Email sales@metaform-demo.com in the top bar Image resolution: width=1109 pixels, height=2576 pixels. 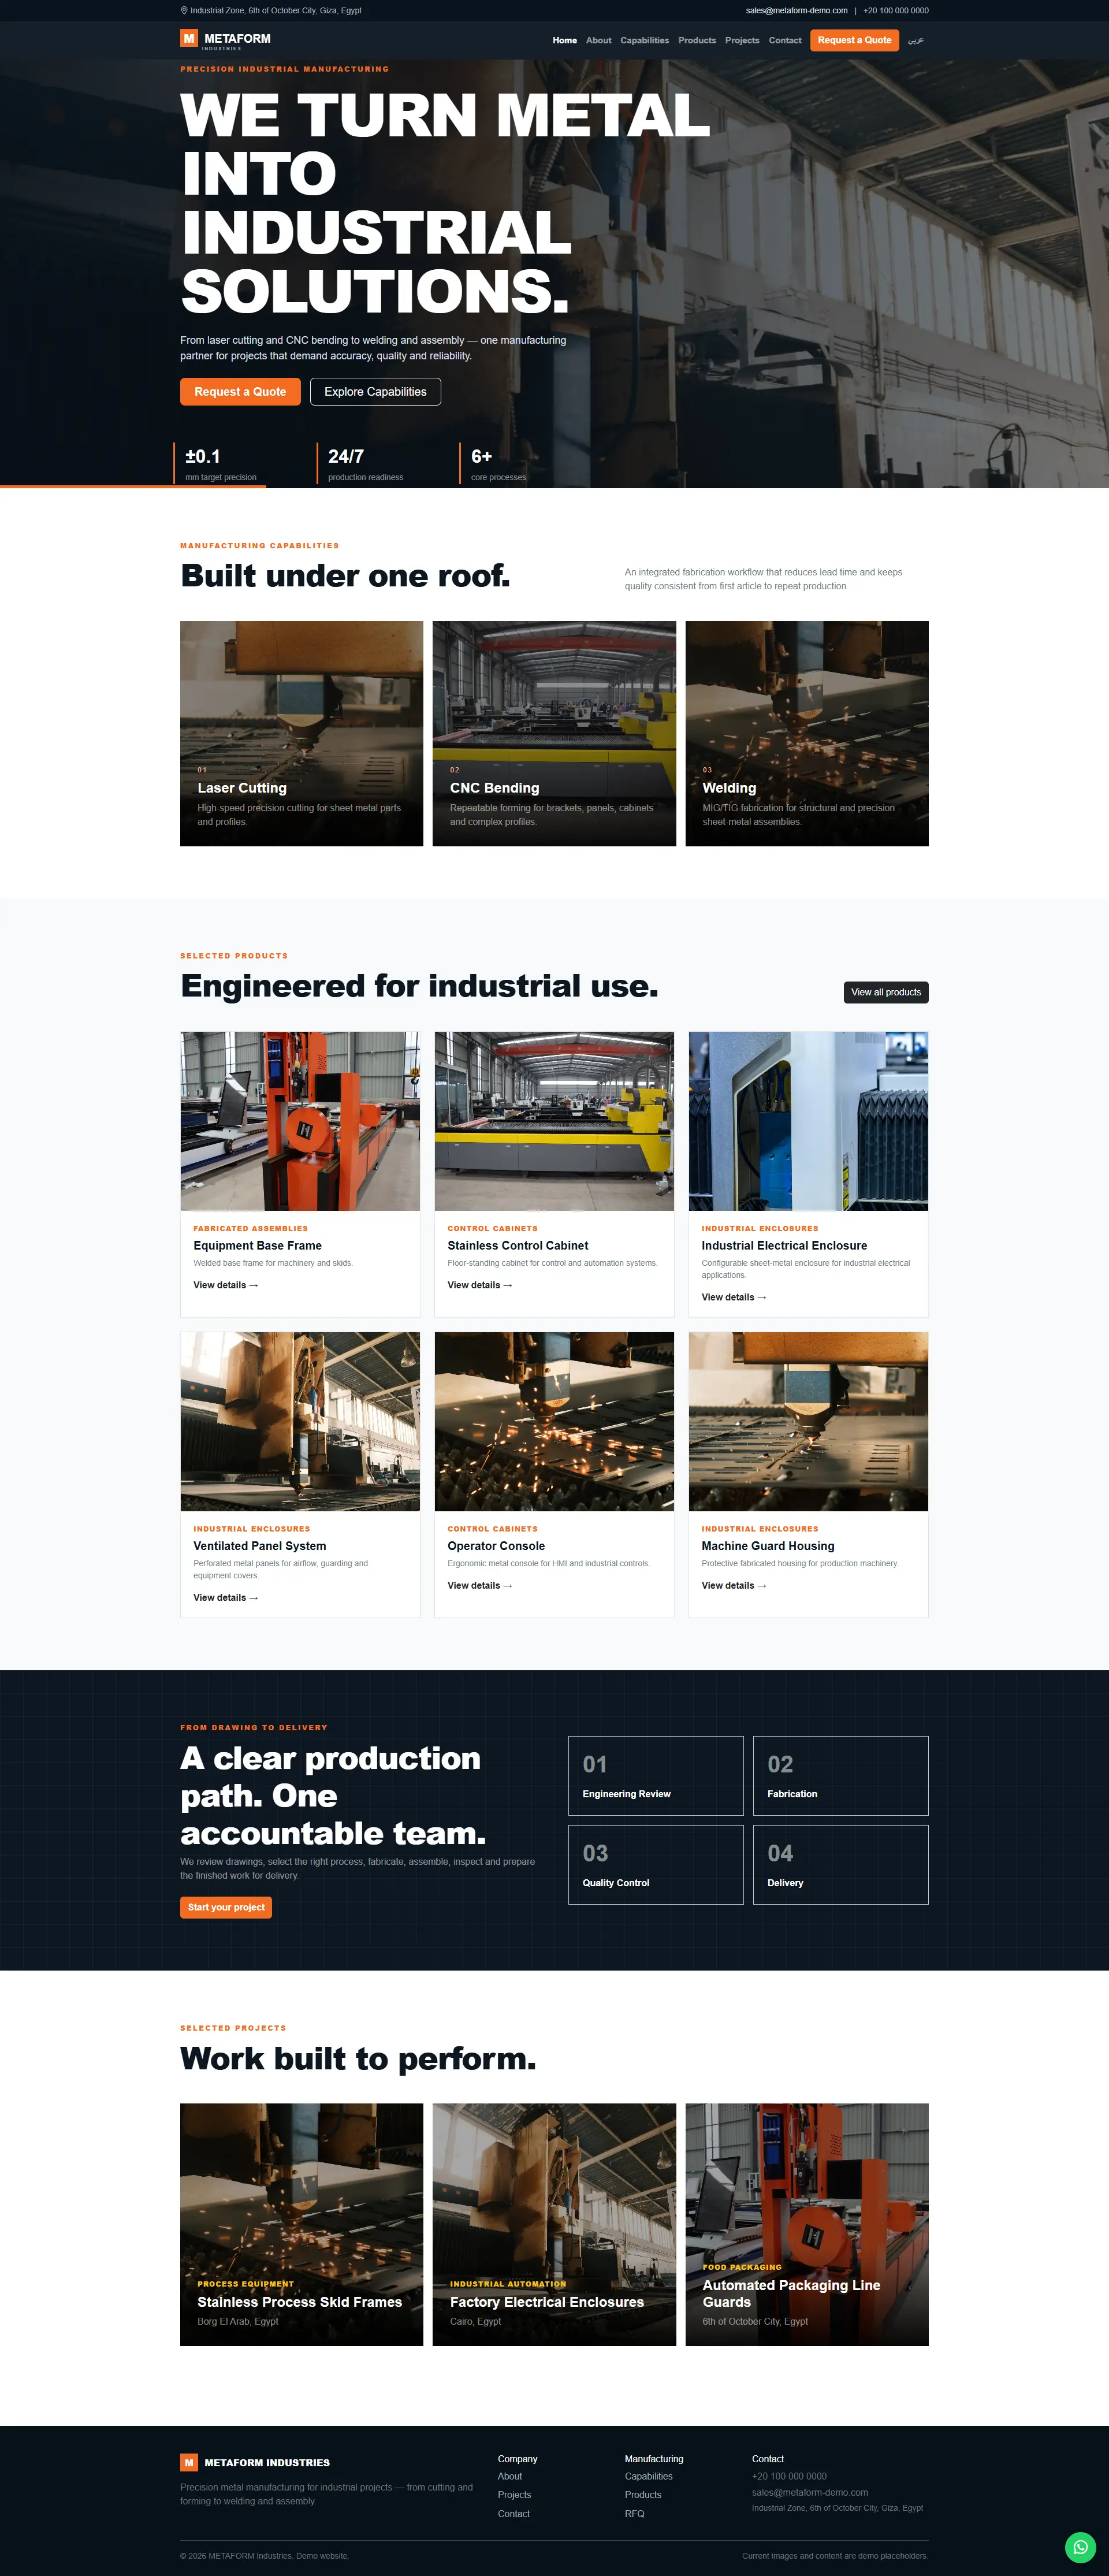[796, 11]
